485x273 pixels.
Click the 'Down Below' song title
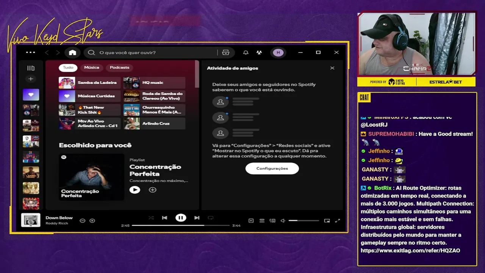click(59, 218)
